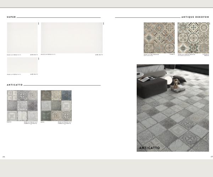Click the ANTIQUE DEKOFON section heading
Screen dimensions: 213x177
195,17
